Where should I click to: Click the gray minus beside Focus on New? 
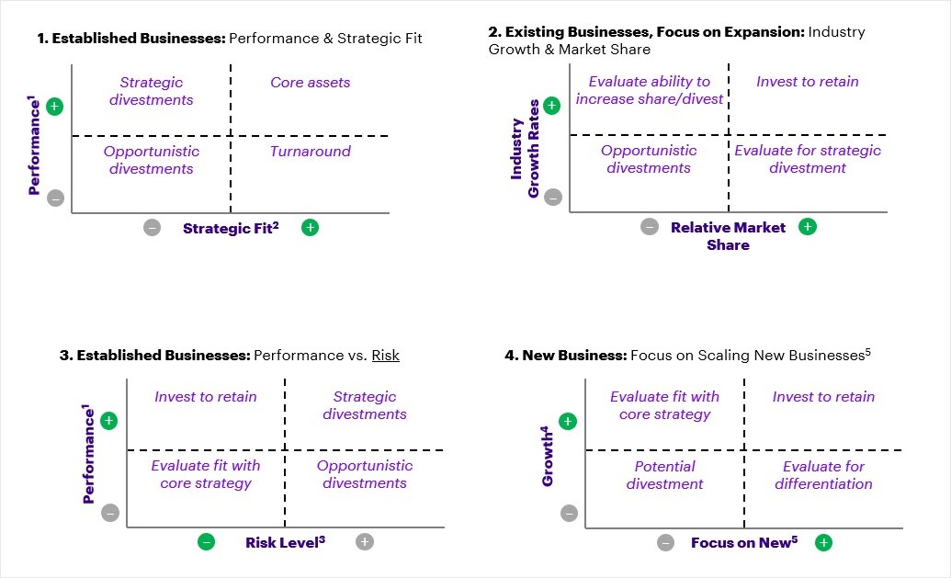[665, 542]
